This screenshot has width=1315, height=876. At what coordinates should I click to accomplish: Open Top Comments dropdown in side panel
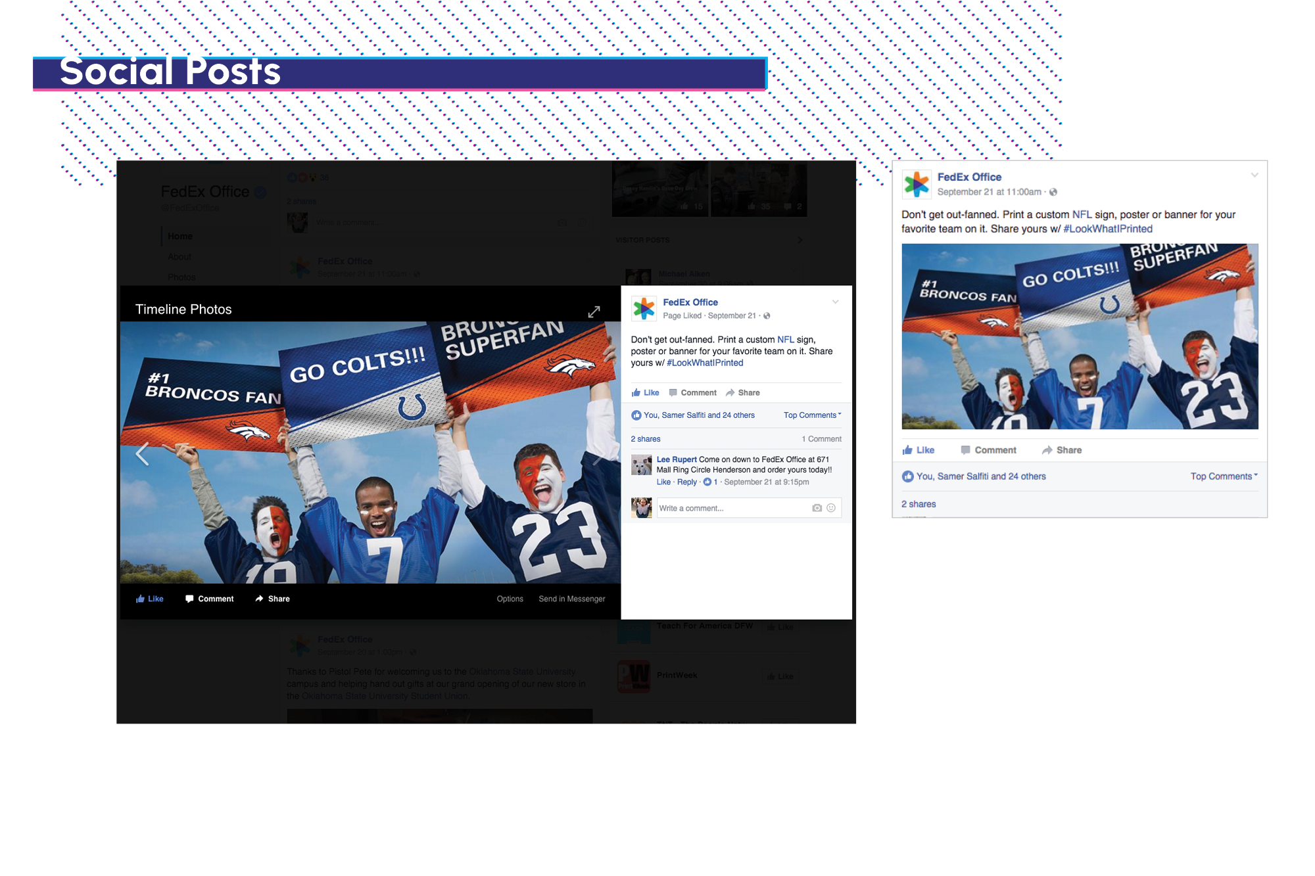812,415
